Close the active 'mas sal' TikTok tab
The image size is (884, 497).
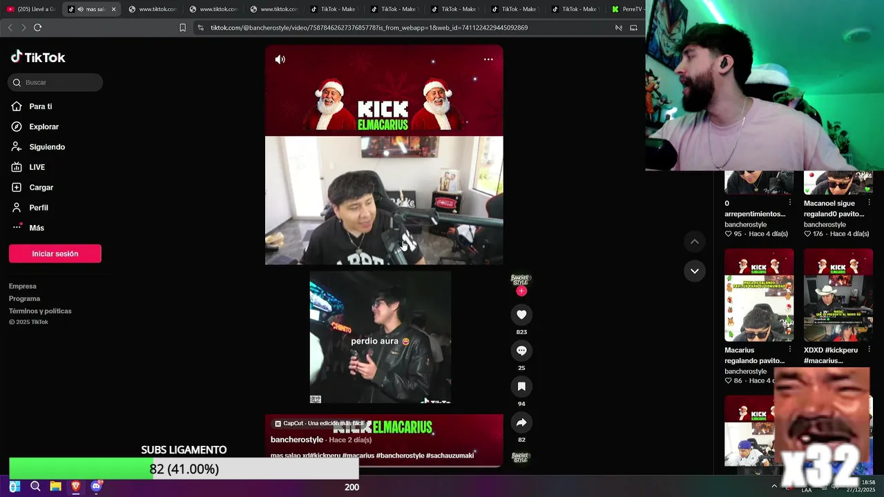114,9
